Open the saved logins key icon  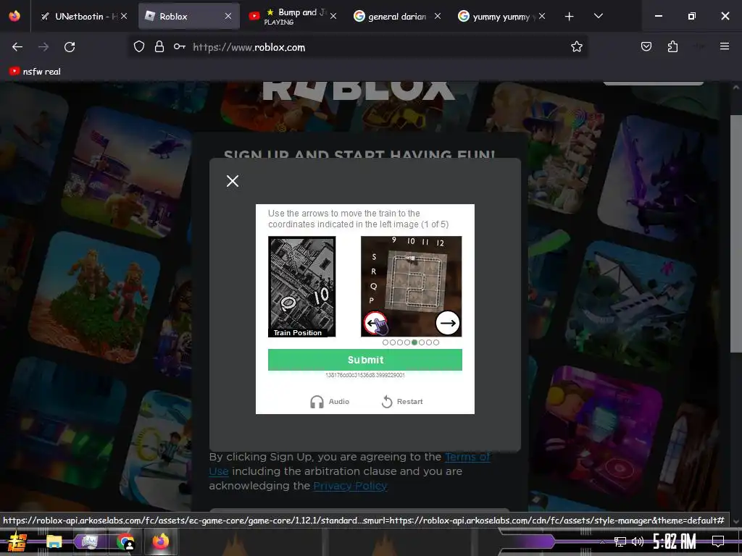[x=180, y=46]
